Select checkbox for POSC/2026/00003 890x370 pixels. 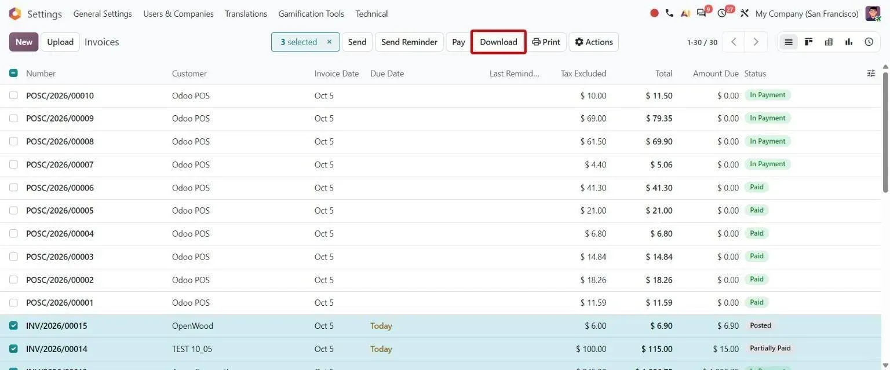pyautogui.click(x=13, y=257)
